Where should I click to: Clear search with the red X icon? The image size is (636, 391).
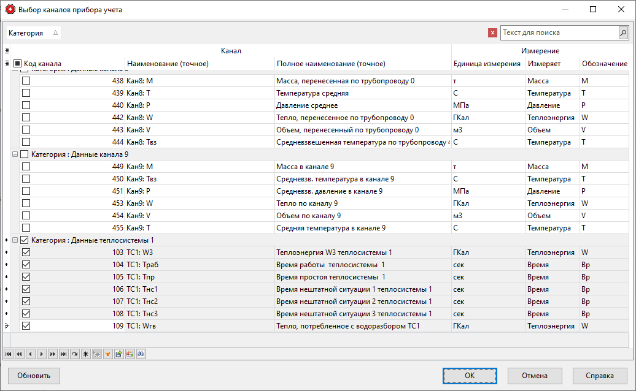(492, 33)
